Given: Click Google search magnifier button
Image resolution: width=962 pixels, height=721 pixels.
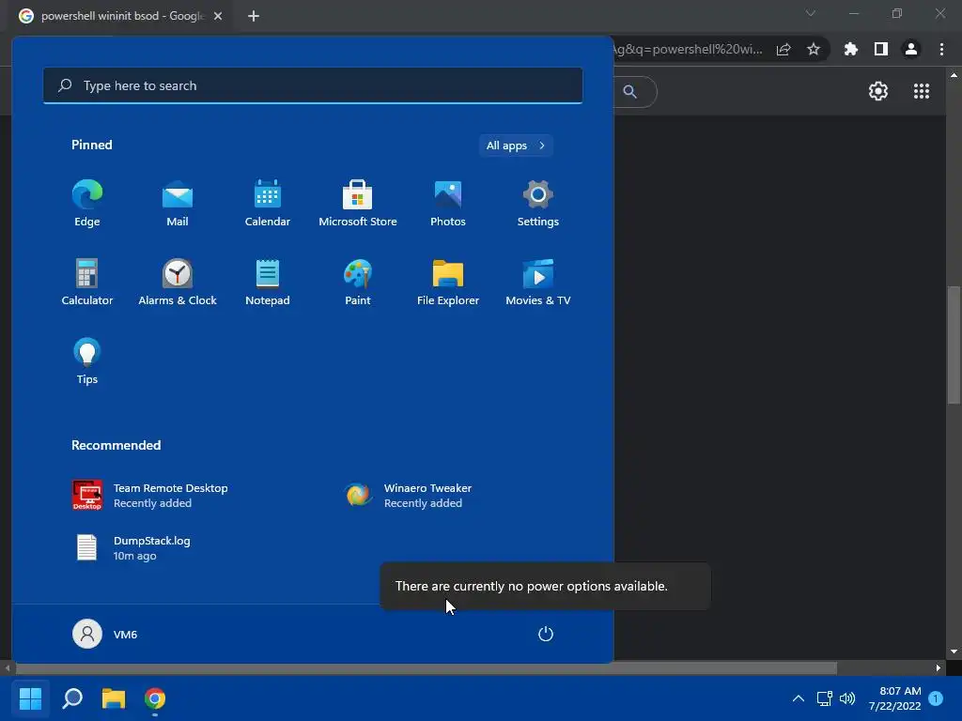Looking at the screenshot, I should [x=630, y=92].
